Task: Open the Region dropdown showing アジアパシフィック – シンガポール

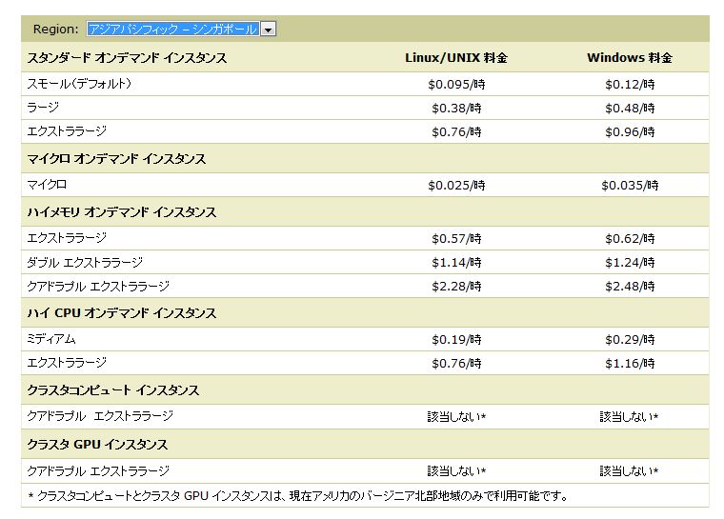Action: coord(181,30)
